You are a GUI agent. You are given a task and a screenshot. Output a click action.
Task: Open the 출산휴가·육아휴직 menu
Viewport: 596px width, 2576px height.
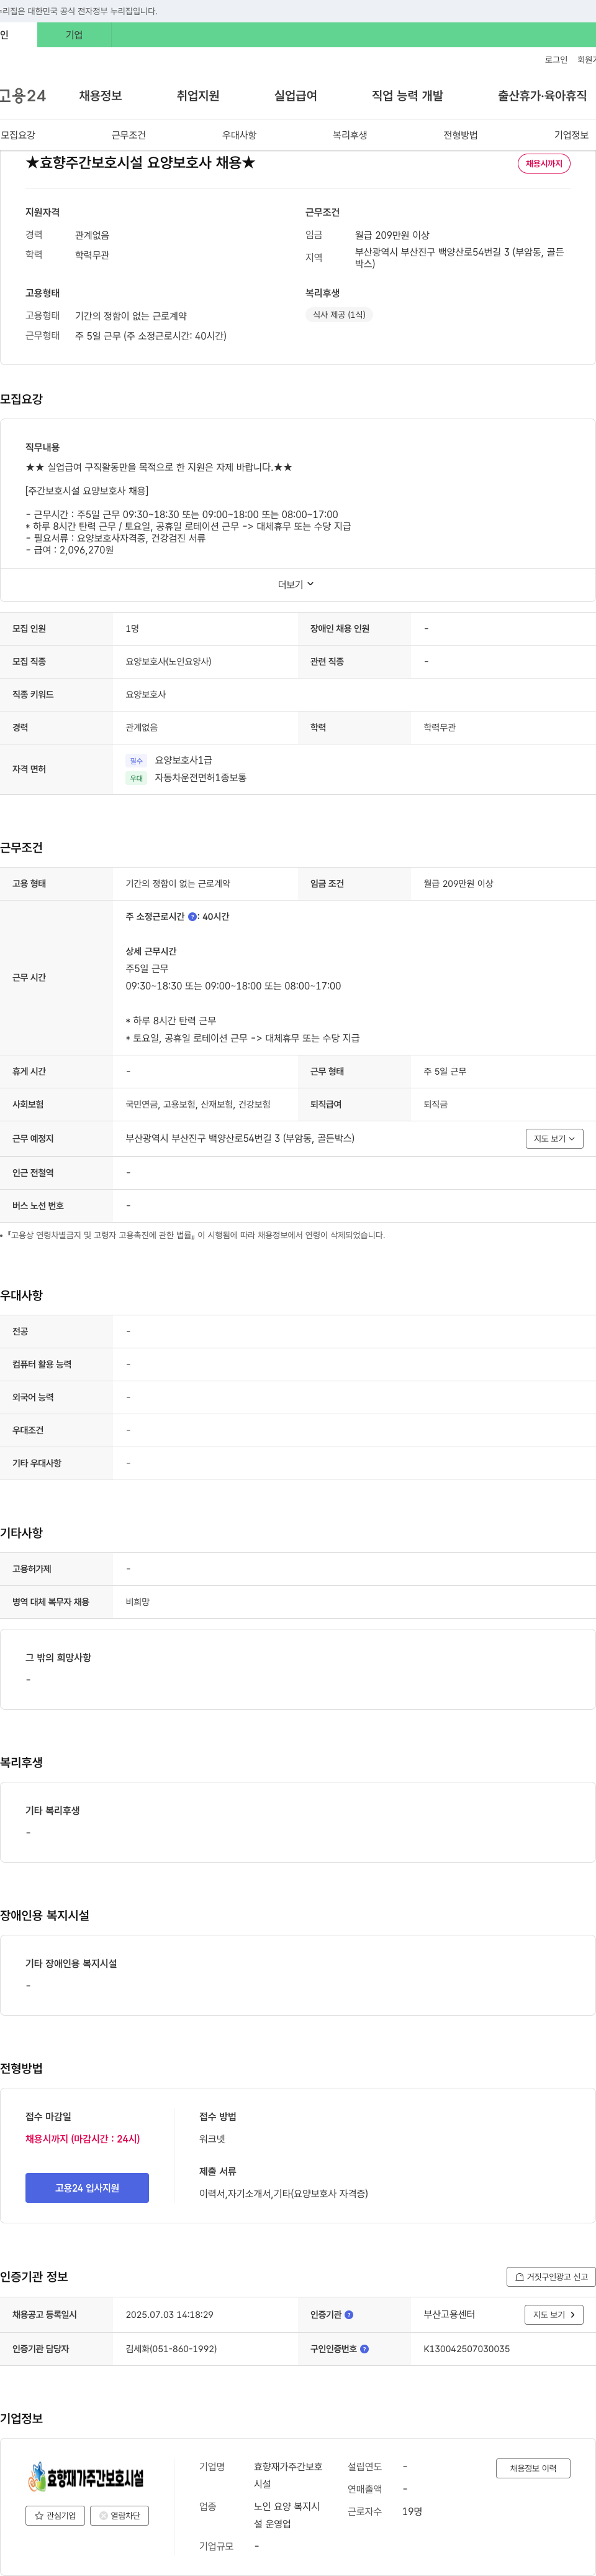542,96
